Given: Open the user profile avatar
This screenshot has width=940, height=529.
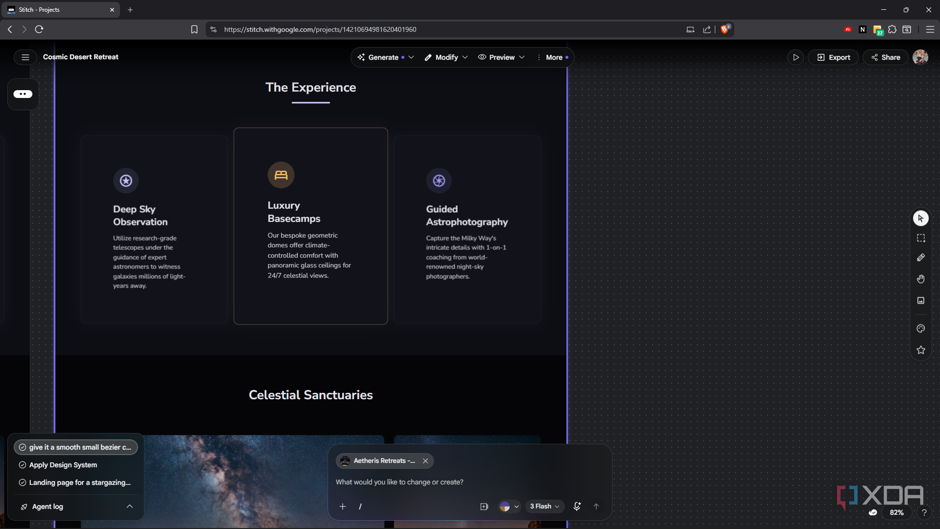Looking at the screenshot, I should click(x=920, y=57).
